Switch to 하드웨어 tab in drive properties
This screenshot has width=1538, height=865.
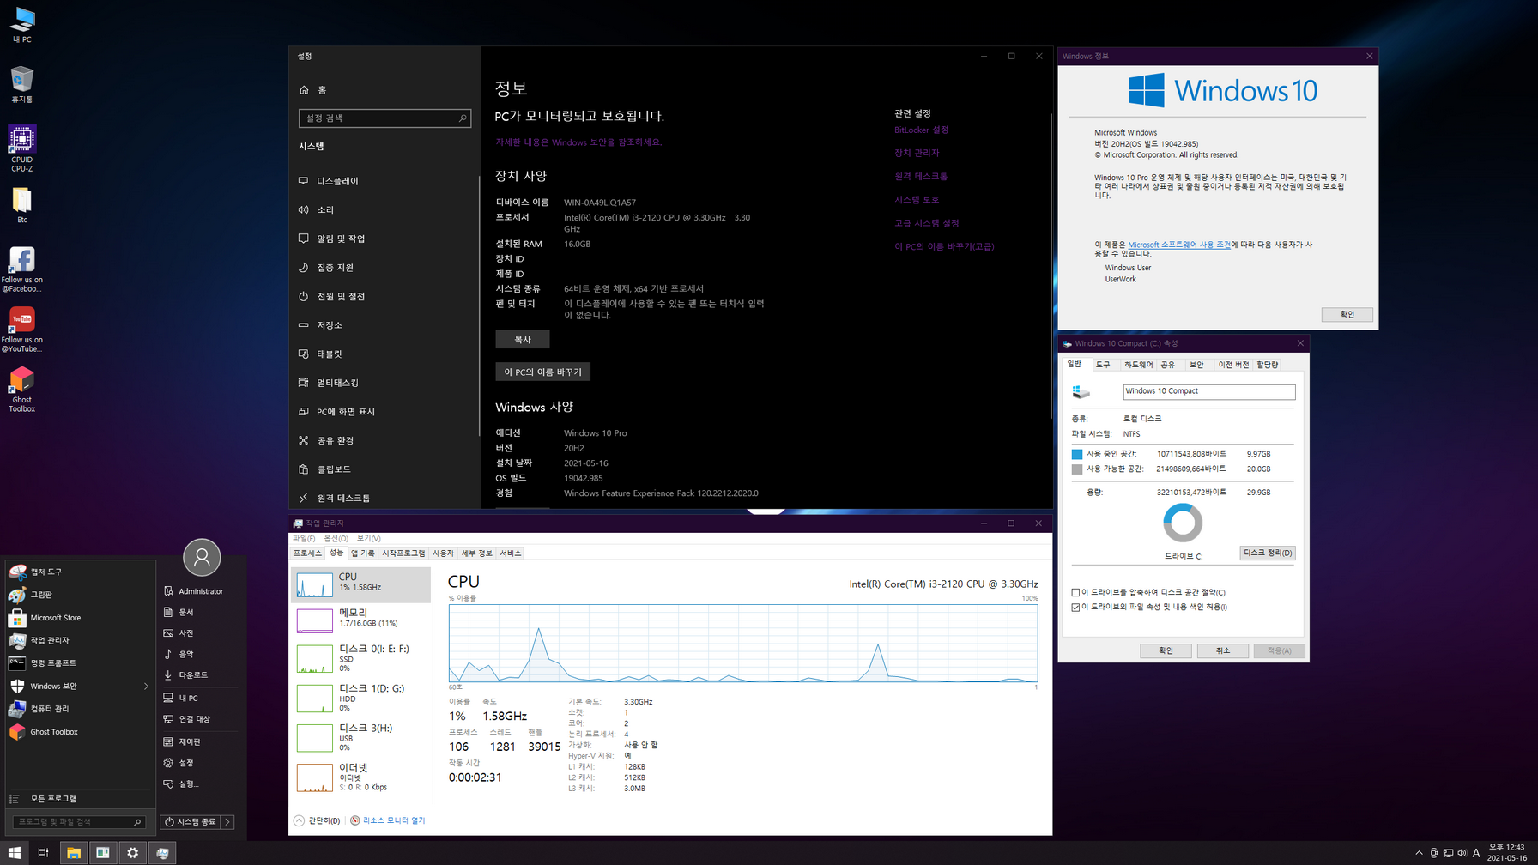click(x=1138, y=365)
